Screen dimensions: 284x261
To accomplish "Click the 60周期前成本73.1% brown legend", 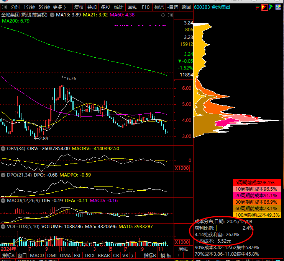I will (257, 209).
